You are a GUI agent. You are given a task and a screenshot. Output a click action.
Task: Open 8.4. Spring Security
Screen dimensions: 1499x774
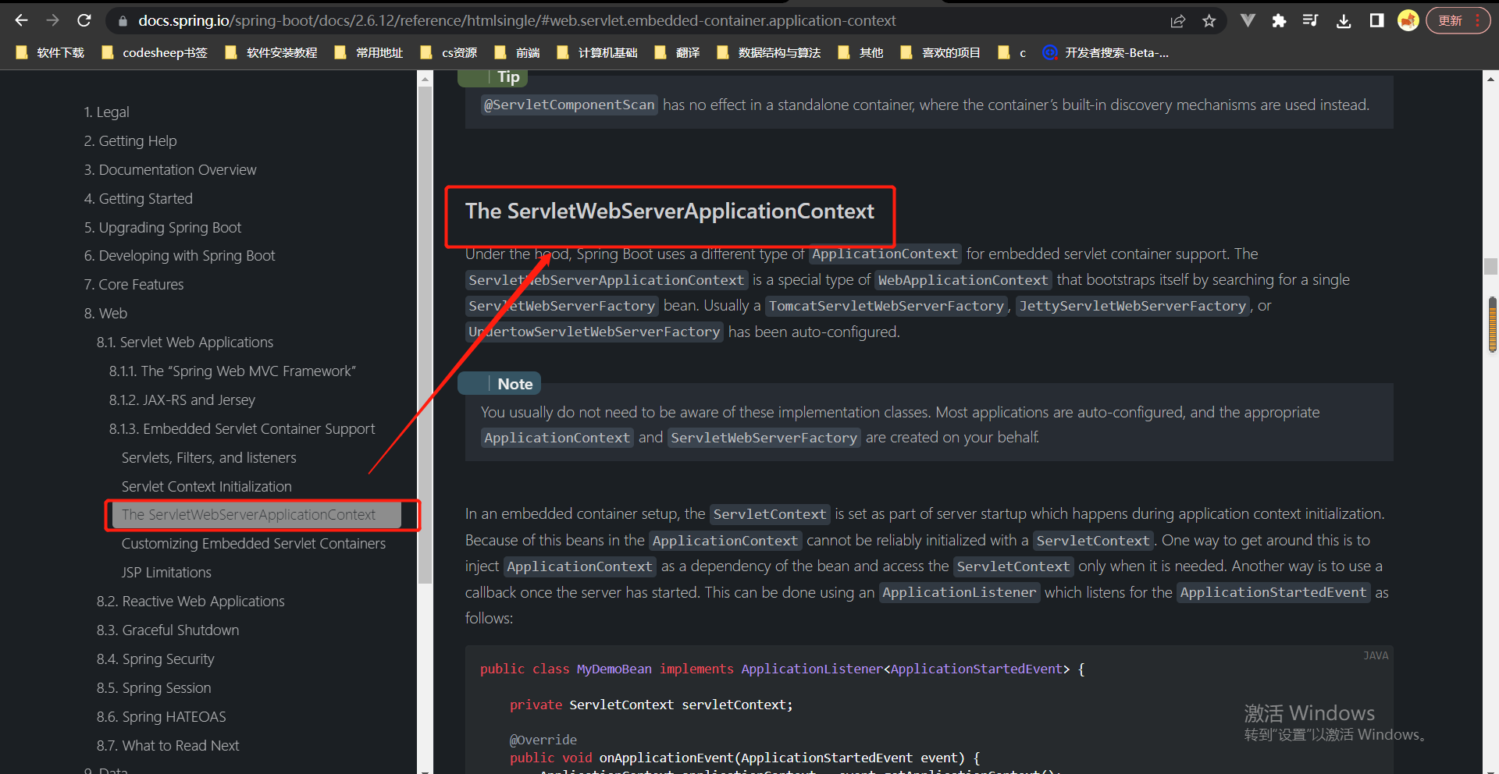pyautogui.click(x=155, y=659)
